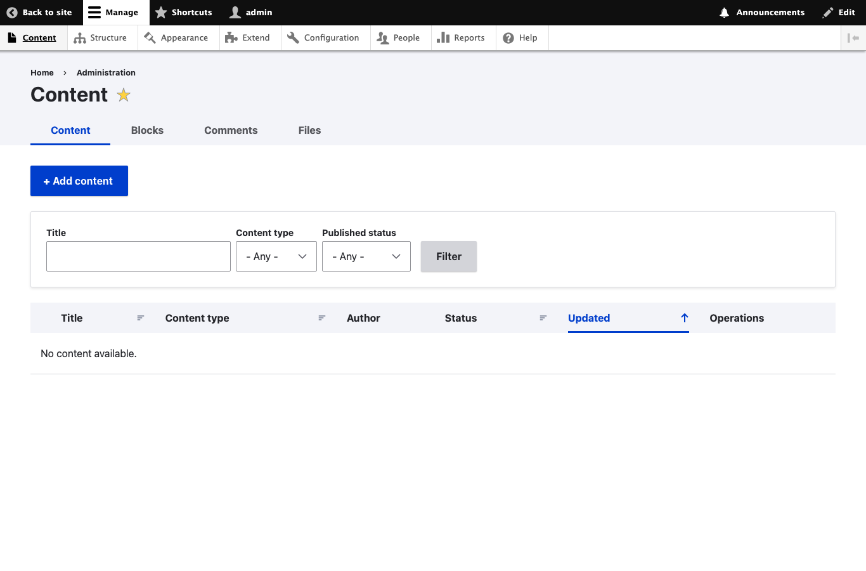Sort by the Updated column header
The image size is (866, 571).
pyautogui.click(x=628, y=318)
